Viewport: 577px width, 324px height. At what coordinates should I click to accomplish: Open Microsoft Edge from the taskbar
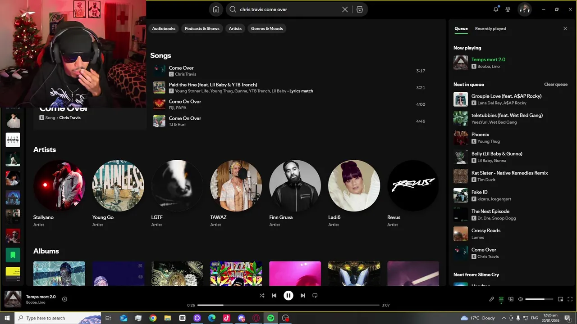pos(212,318)
